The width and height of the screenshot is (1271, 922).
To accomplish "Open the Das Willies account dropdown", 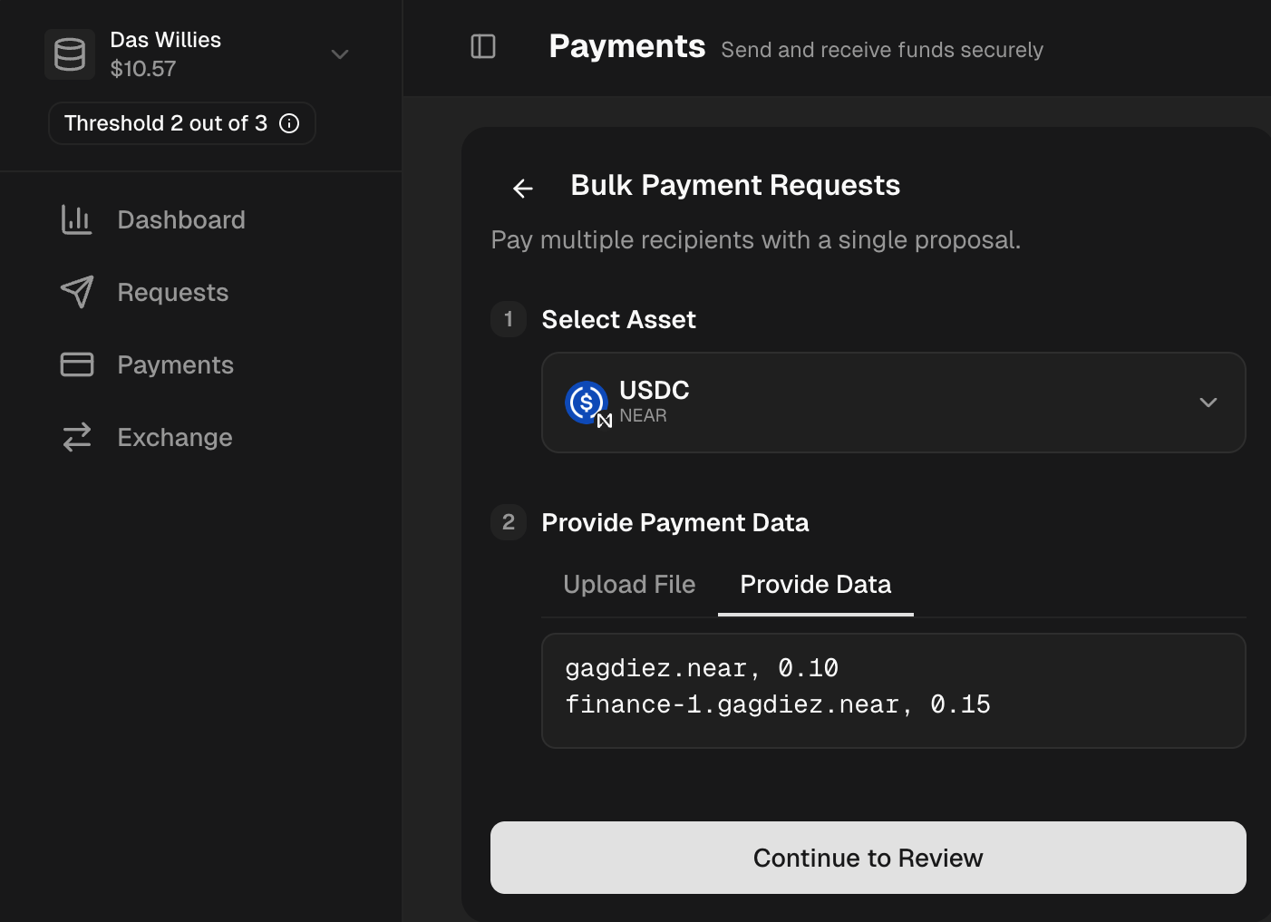I will click(x=340, y=54).
